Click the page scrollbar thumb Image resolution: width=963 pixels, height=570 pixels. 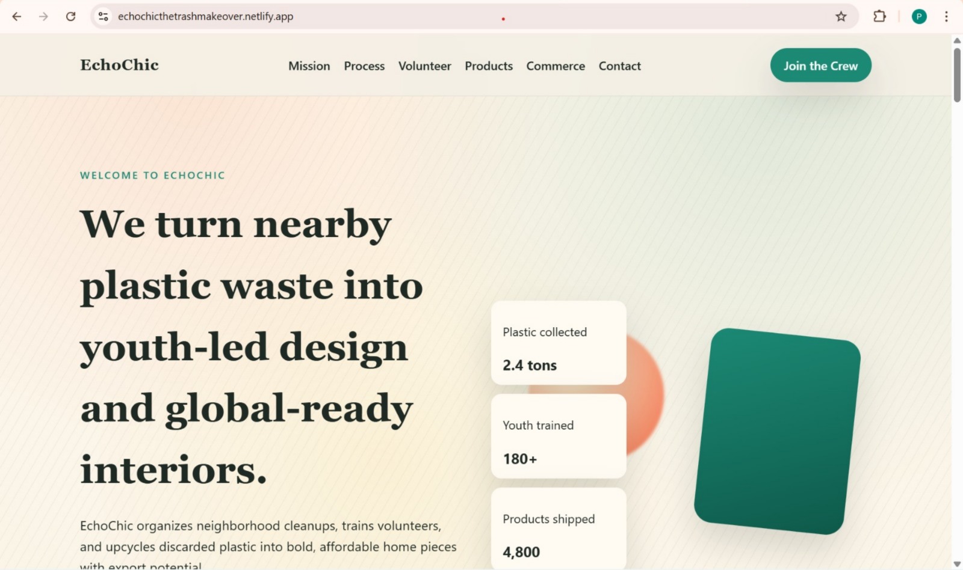pyautogui.click(x=957, y=75)
